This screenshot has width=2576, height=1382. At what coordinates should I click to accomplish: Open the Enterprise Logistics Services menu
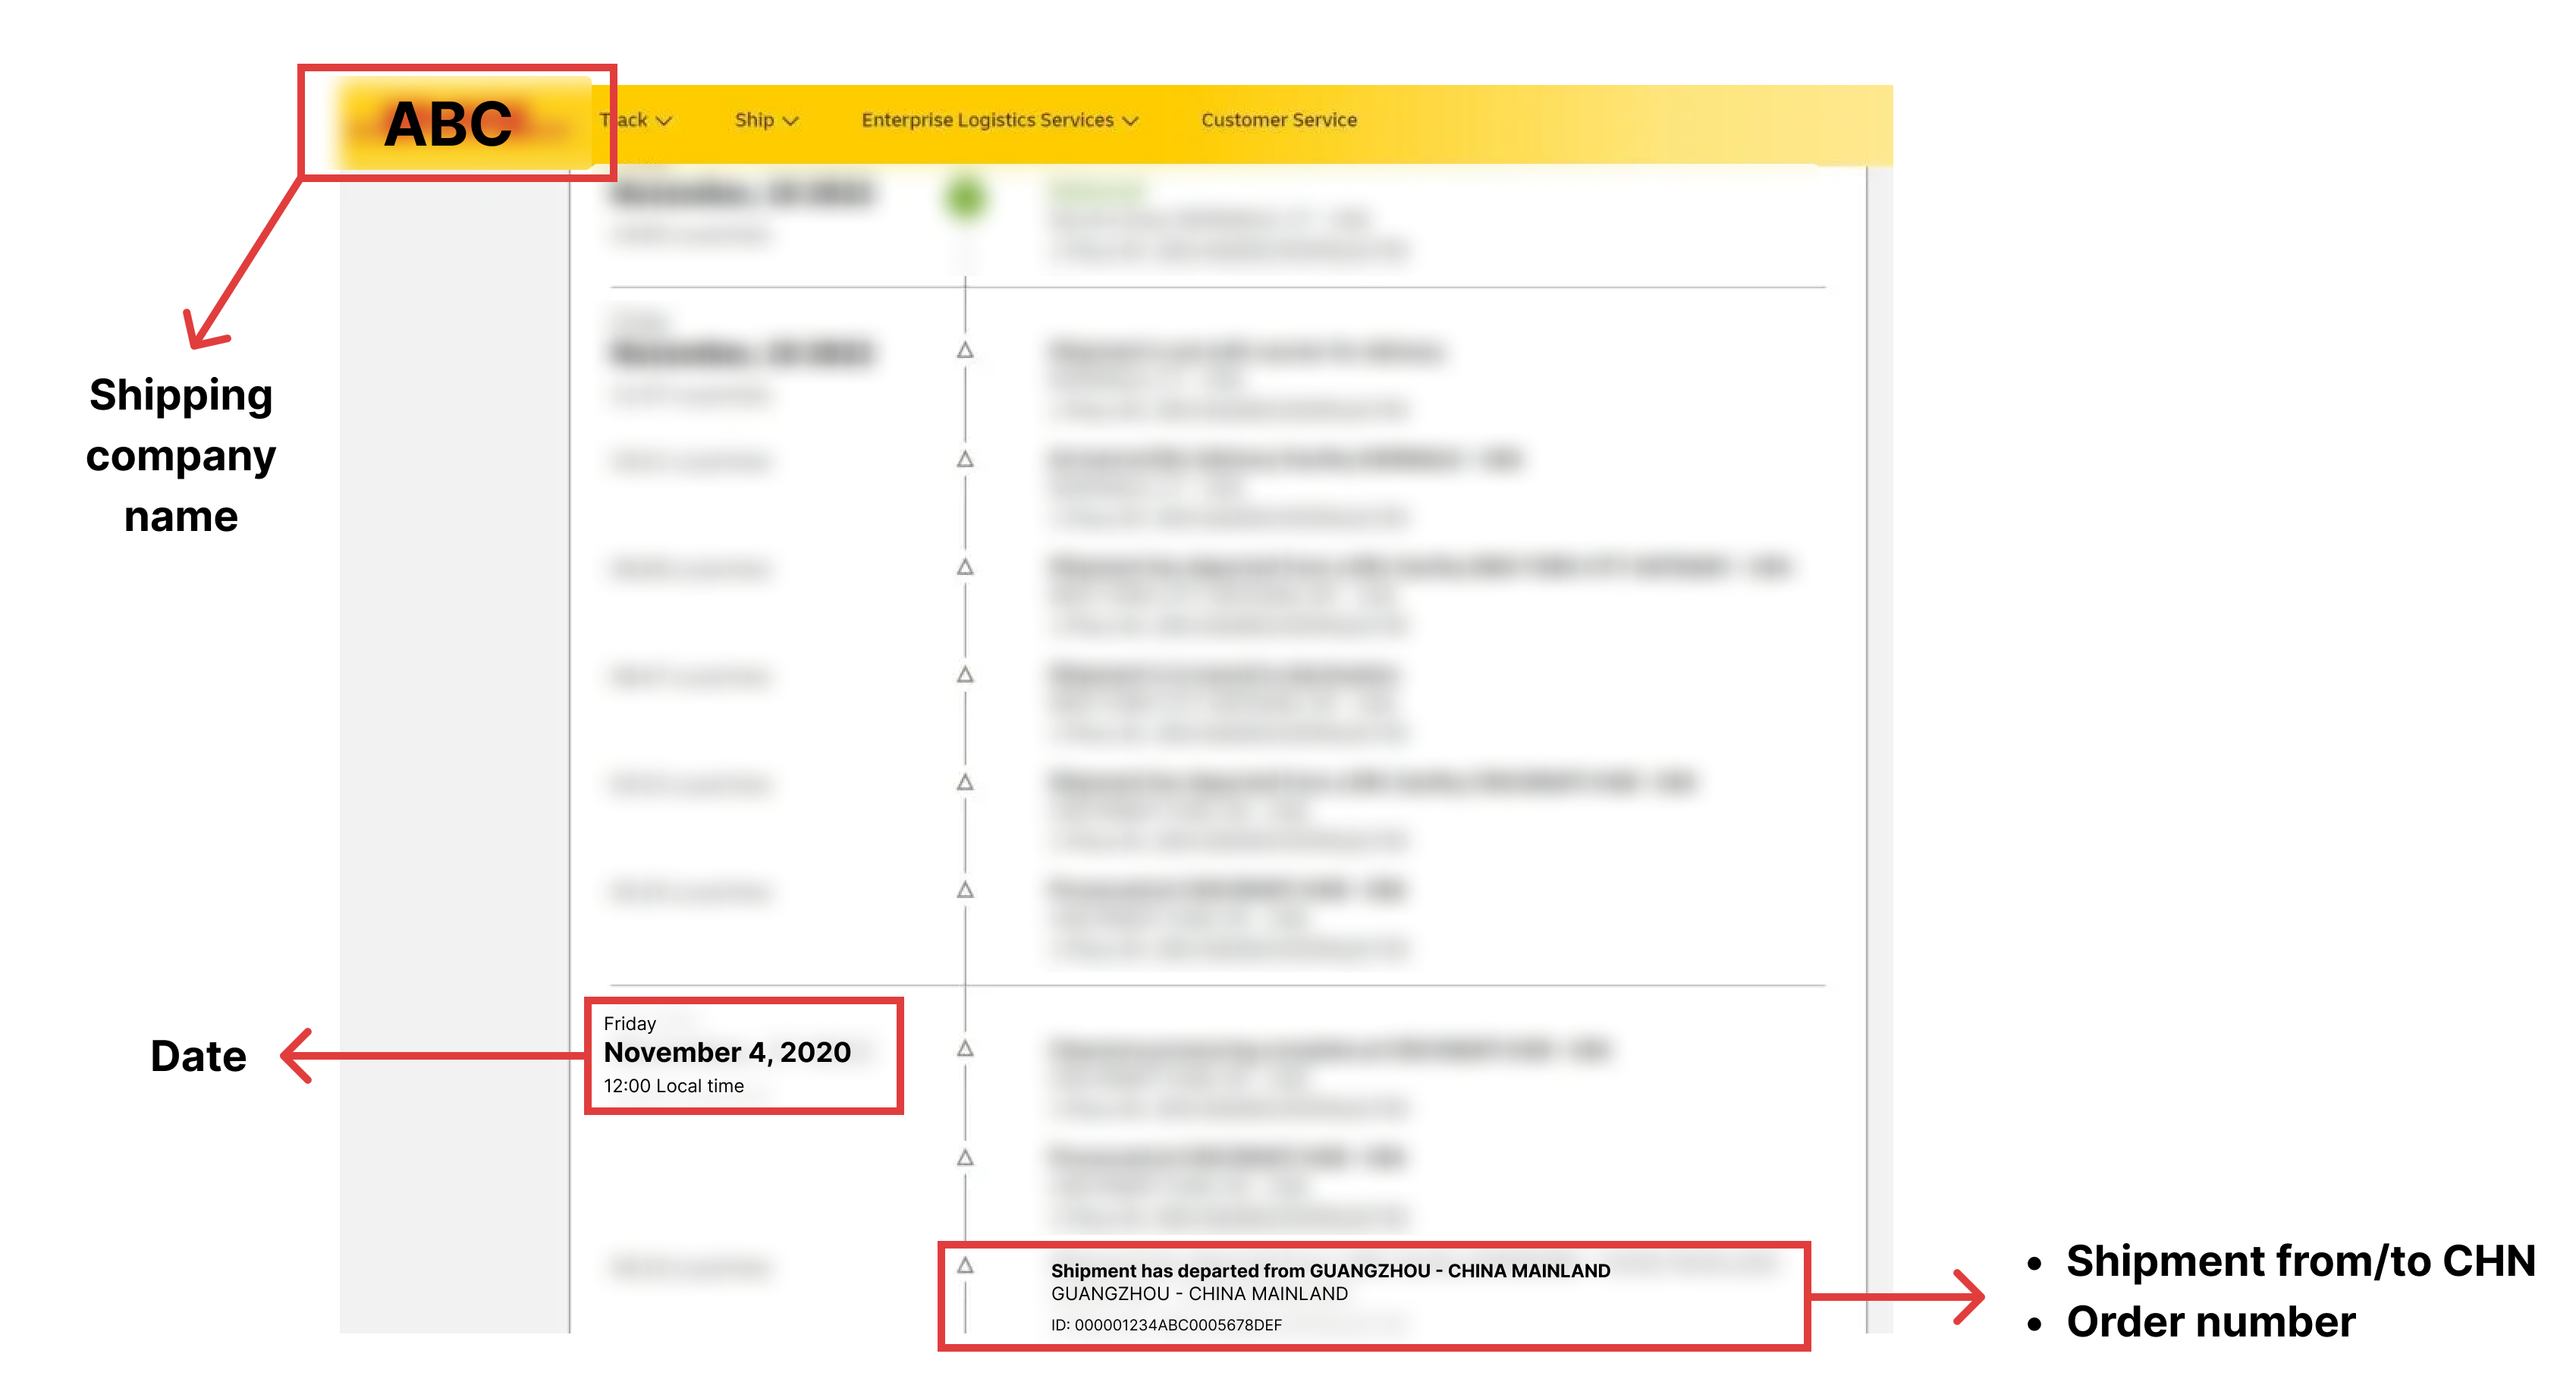pos(987,120)
